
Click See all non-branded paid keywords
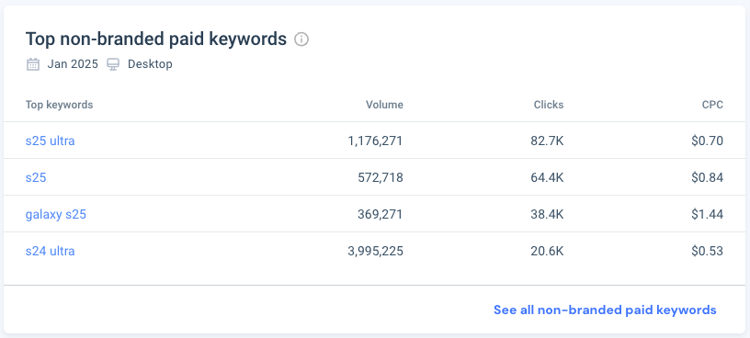[605, 310]
